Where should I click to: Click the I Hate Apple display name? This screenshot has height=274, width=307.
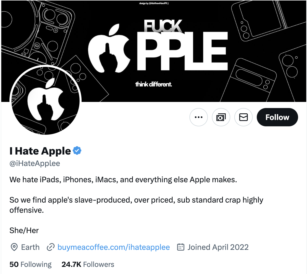tap(40, 151)
